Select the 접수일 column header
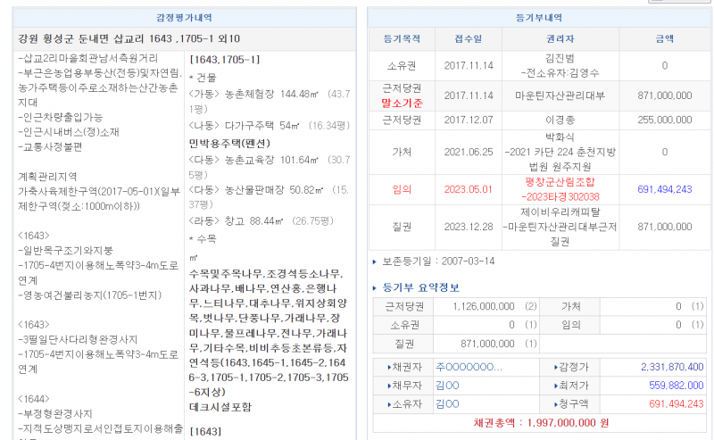The image size is (714, 440). pyautogui.click(x=468, y=39)
